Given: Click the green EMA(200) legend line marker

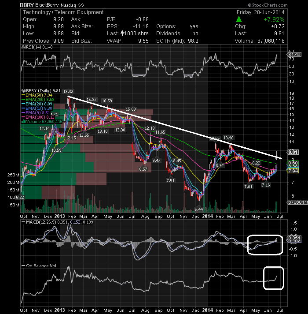Looking at the screenshot, I should pyautogui.click(x=23, y=100).
